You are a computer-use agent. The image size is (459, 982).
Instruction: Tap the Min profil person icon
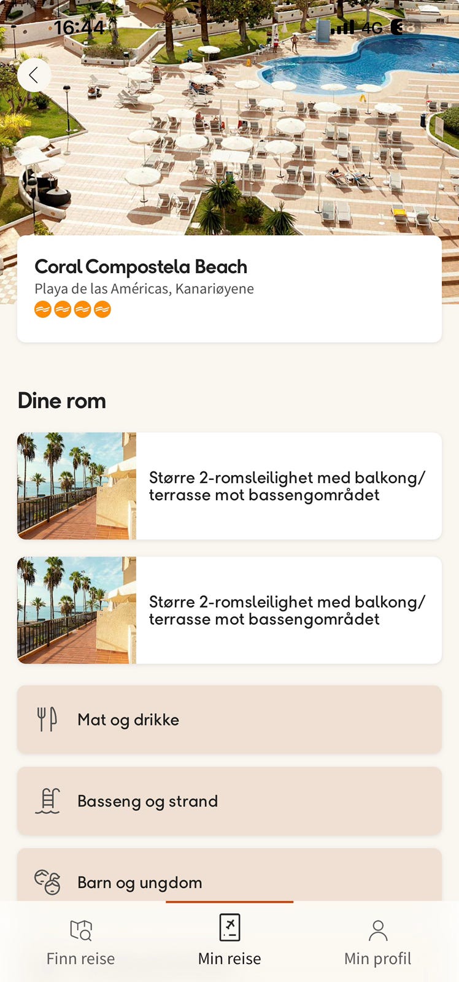(378, 930)
